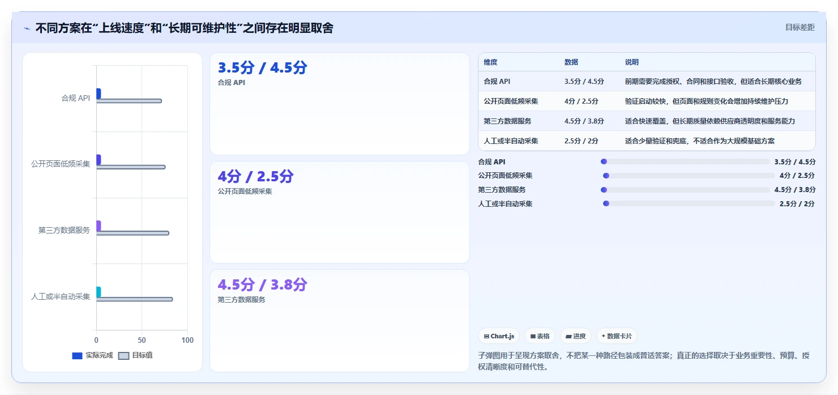Toggle the 实际完成 legend item
The height and width of the screenshot is (395, 838).
click(x=92, y=355)
